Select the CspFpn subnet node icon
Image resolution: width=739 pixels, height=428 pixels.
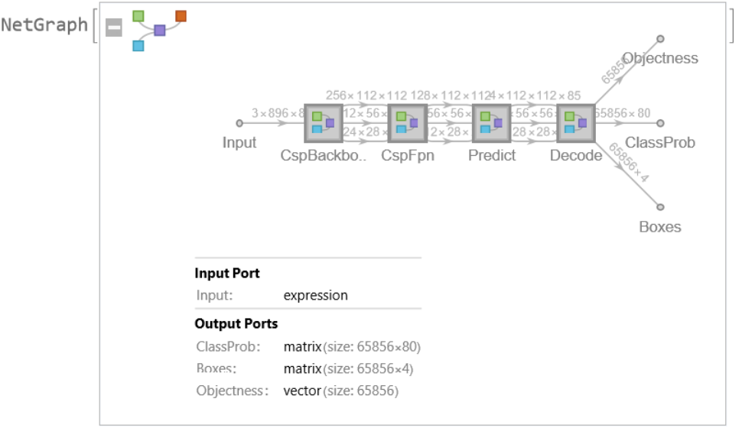407,123
